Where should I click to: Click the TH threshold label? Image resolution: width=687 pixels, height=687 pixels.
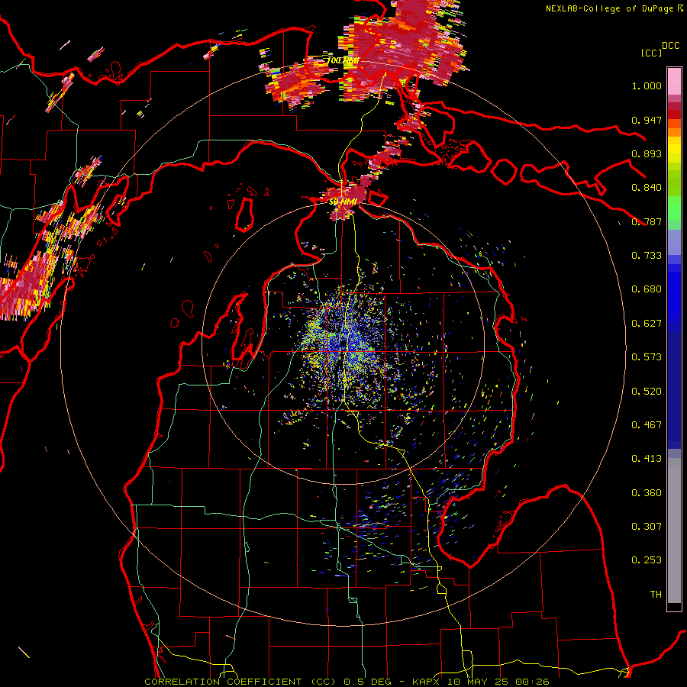[x=656, y=595]
